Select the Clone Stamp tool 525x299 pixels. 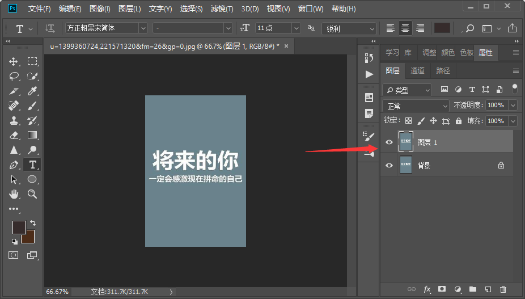[14, 120]
